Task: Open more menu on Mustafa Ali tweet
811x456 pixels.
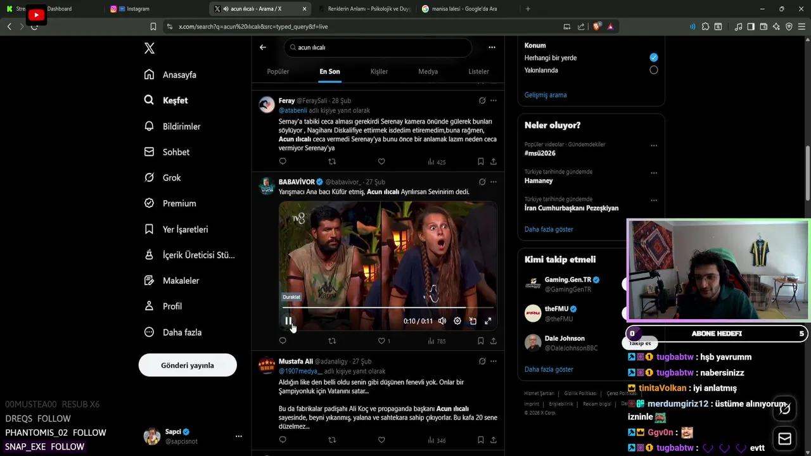Action: click(x=494, y=361)
